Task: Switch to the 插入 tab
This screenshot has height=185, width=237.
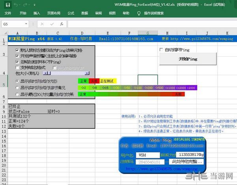Action: (x=37, y=13)
